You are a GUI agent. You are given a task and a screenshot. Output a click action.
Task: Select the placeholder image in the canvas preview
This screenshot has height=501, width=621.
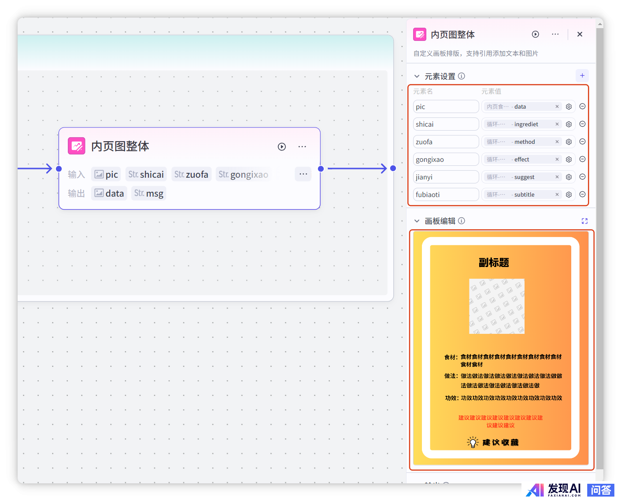click(x=496, y=306)
